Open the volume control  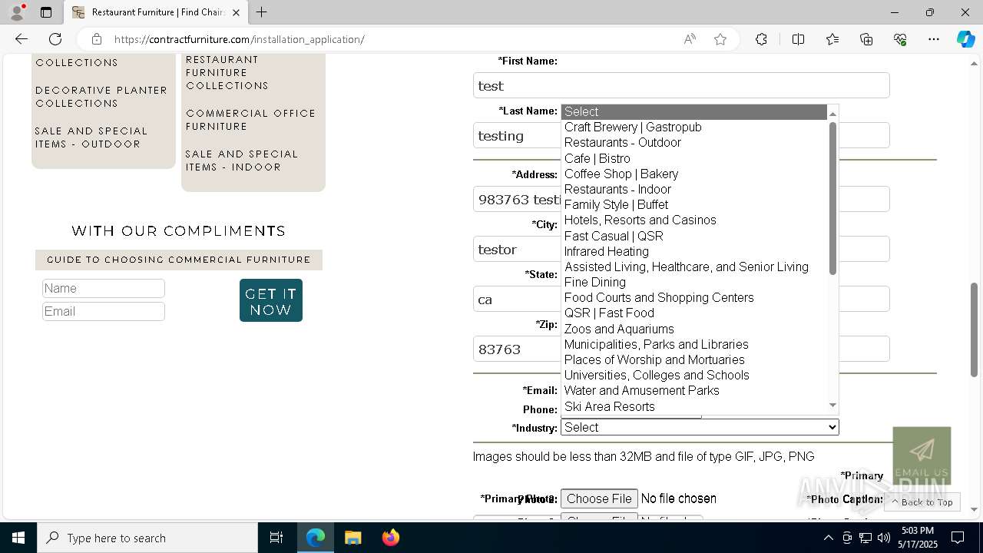(884, 538)
